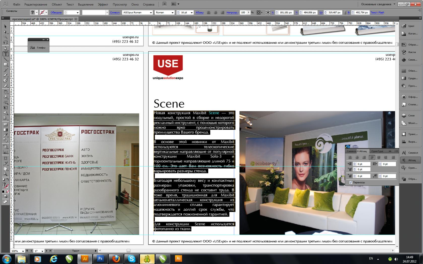Set paragraph align center in Абзац panel
The image size is (423, 264).
(x=357, y=158)
